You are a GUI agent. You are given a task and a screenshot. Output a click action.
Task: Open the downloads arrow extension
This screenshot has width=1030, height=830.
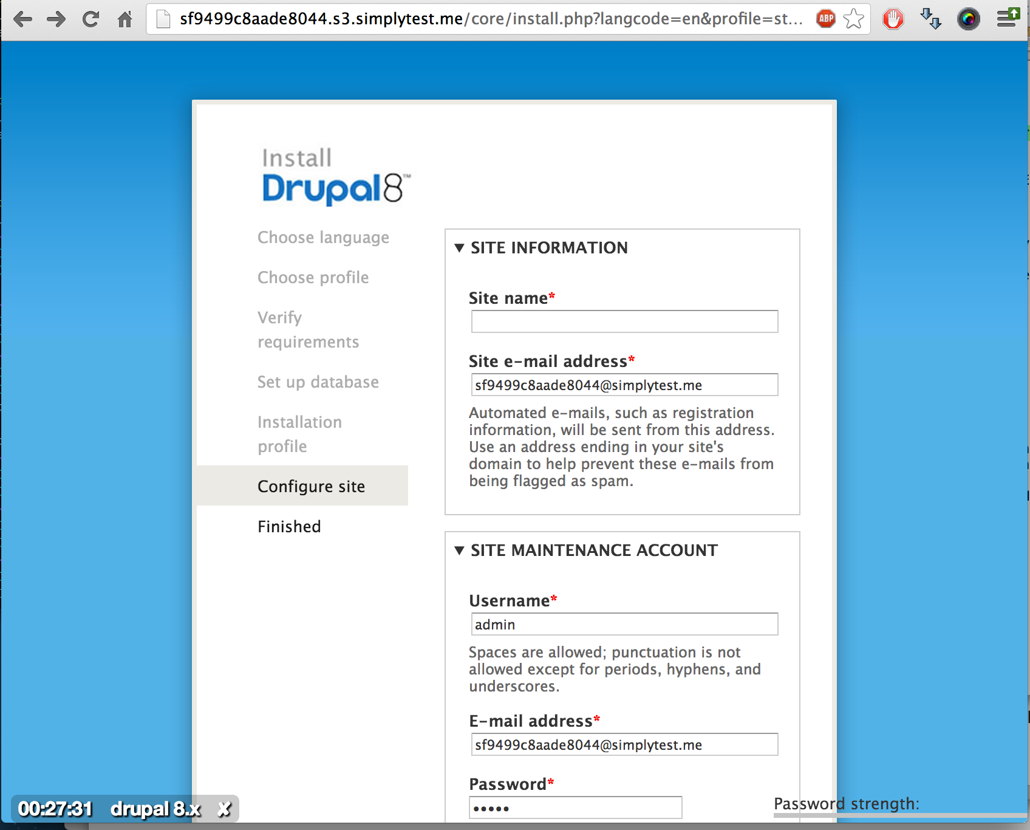tap(930, 19)
